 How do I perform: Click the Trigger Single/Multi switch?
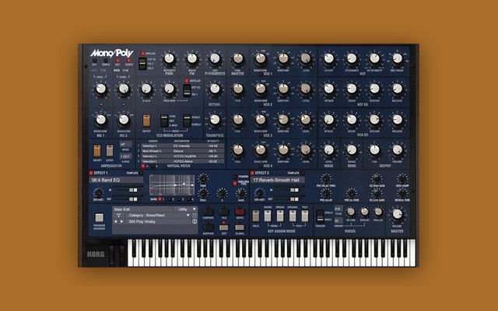coord(320,215)
